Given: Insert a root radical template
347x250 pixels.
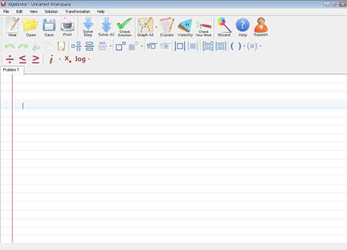Looking at the screenshot, I should 152,46.
